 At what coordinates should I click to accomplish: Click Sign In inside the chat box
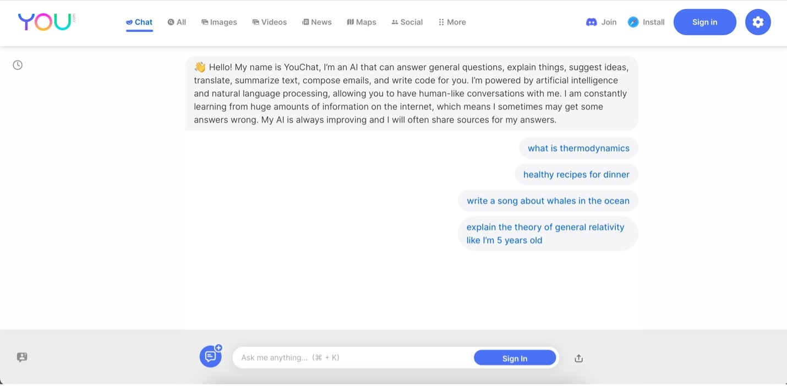click(x=515, y=358)
